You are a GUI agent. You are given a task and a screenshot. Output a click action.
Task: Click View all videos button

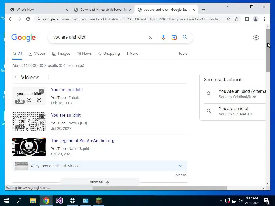click(100, 182)
